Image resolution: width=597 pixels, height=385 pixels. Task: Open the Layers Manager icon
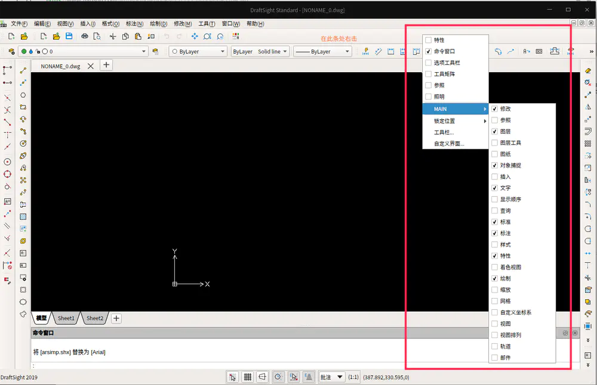coord(11,52)
